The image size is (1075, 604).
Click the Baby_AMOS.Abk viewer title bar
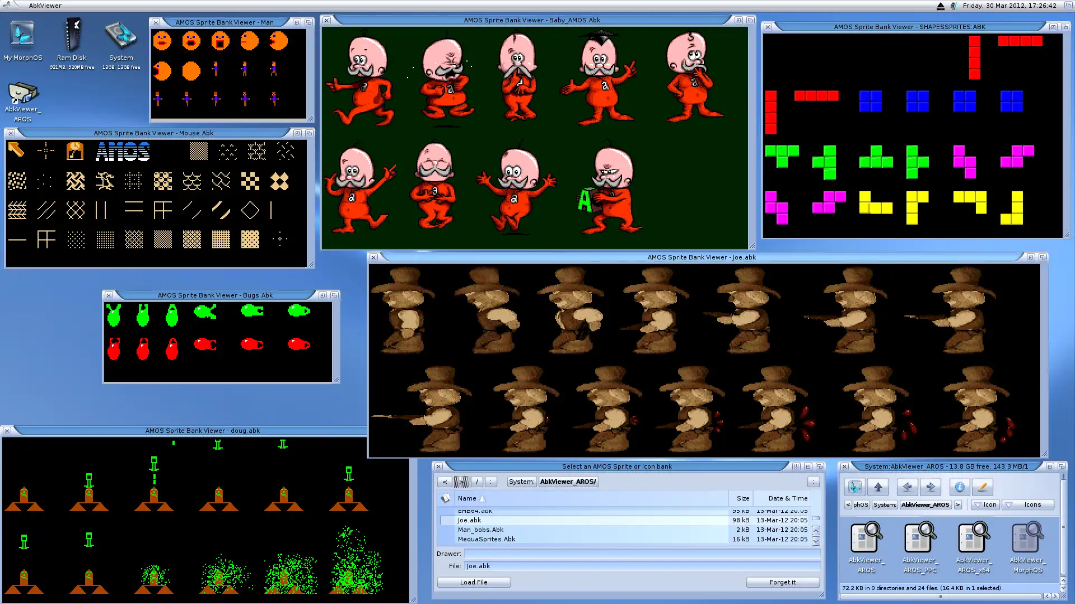[532, 20]
